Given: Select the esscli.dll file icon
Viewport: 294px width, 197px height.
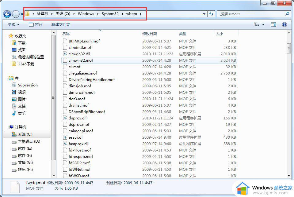Looking at the screenshot, I should coord(65,137).
